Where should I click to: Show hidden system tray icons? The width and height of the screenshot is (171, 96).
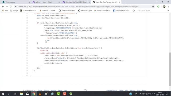pos(140,94)
